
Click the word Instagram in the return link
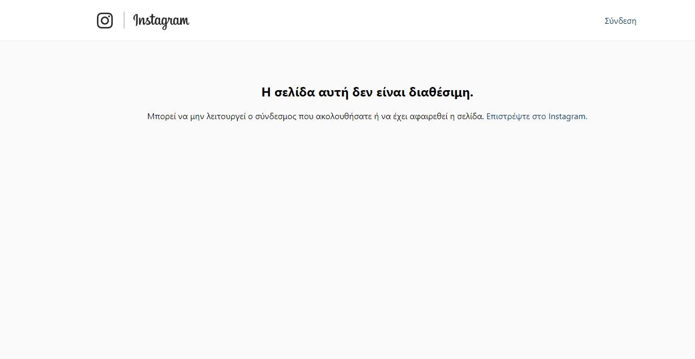pos(567,117)
